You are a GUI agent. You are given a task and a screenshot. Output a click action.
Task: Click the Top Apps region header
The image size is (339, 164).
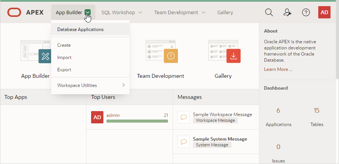16,97
